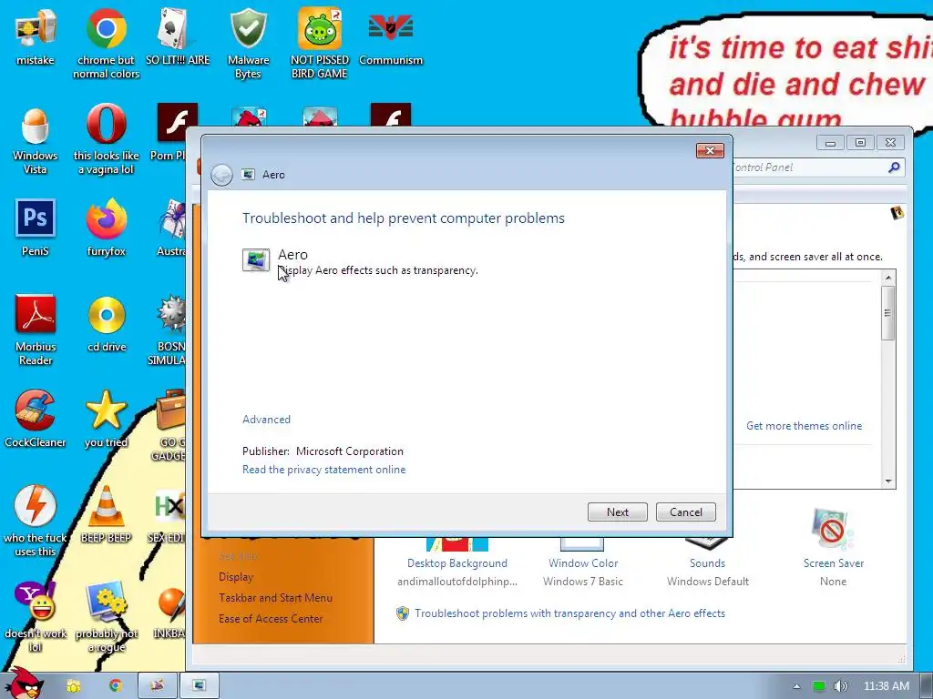
Task: Open the 'you tried' star icon
Action: (x=106, y=419)
